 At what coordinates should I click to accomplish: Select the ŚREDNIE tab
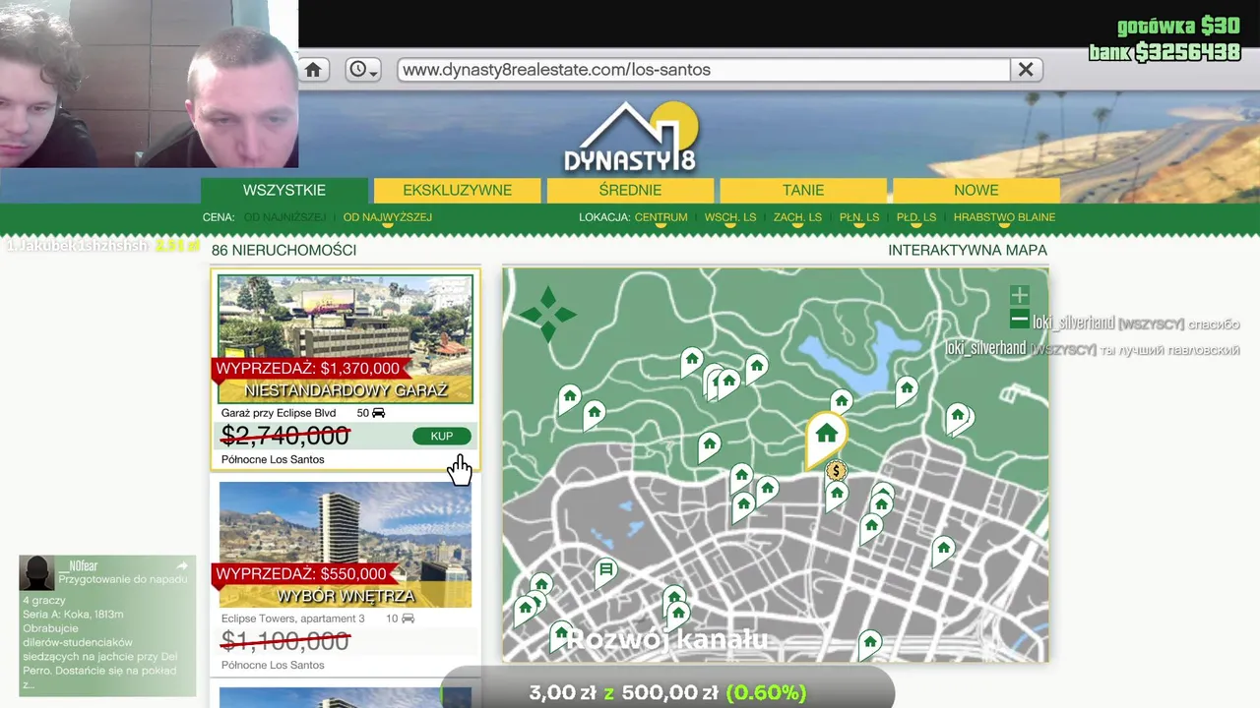(x=630, y=191)
